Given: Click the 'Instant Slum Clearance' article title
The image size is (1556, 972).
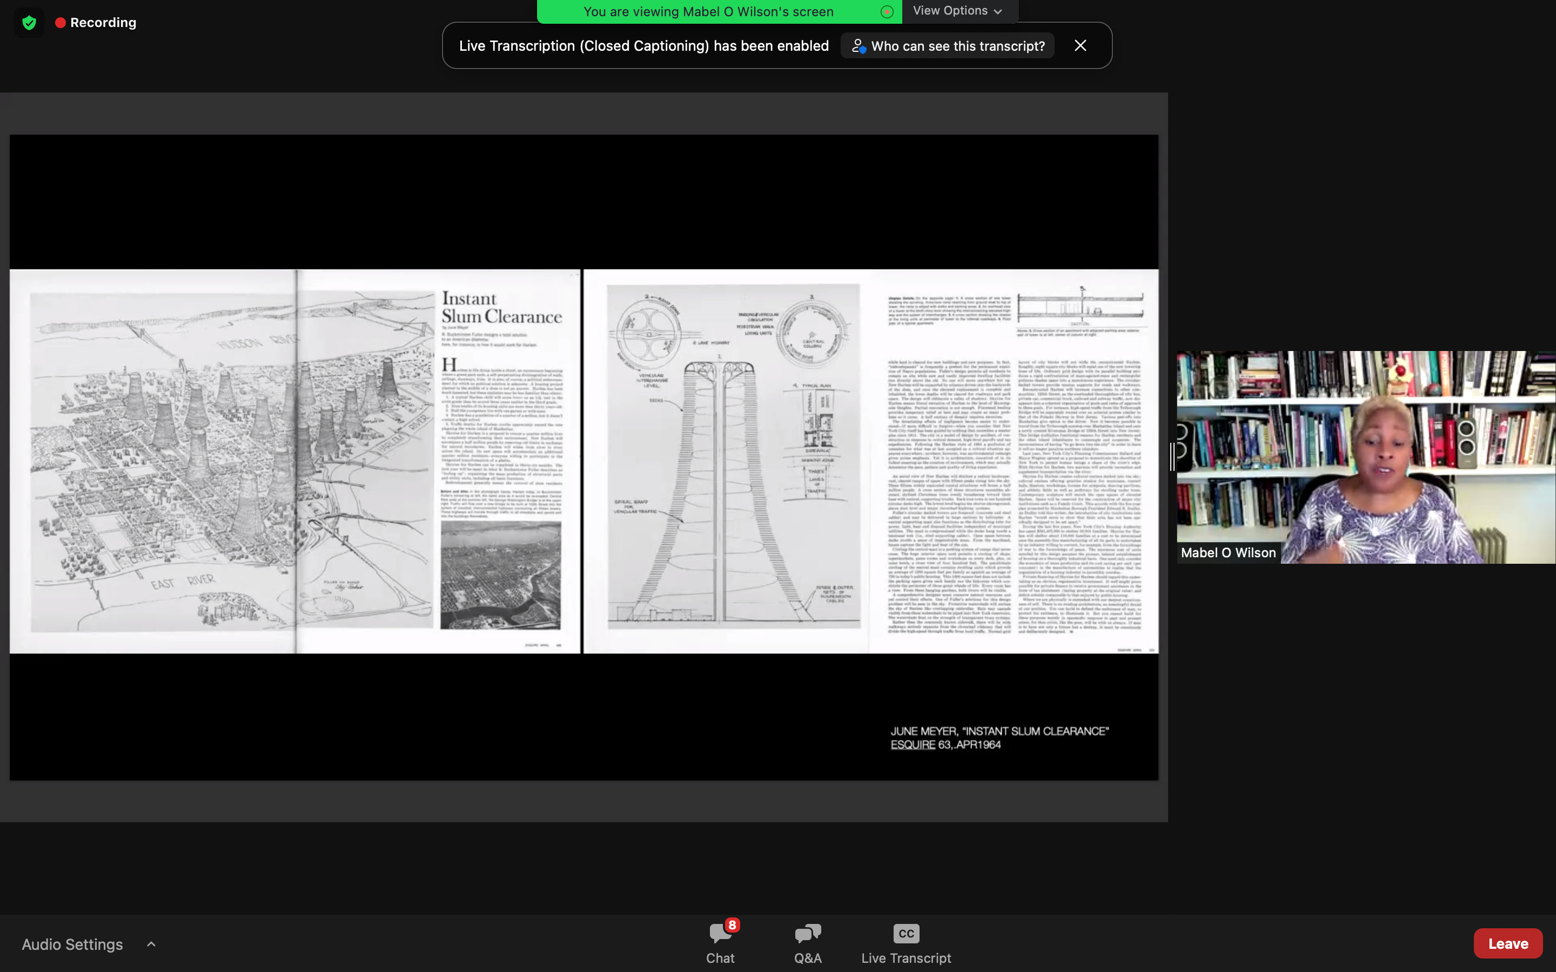Looking at the screenshot, I should pos(501,307).
